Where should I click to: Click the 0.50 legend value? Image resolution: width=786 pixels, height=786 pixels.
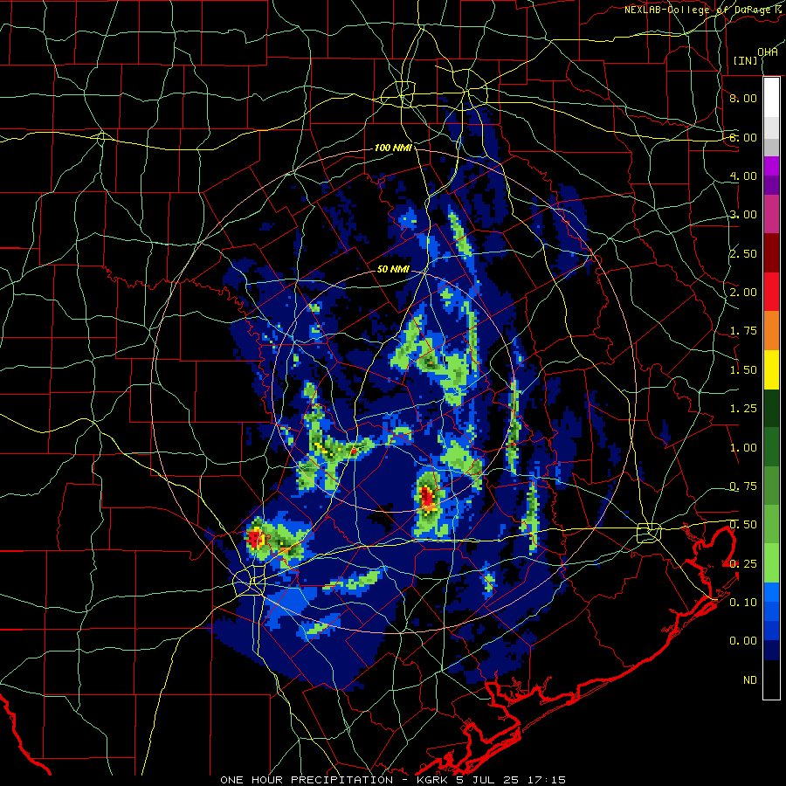pyautogui.click(x=742, y=525)
